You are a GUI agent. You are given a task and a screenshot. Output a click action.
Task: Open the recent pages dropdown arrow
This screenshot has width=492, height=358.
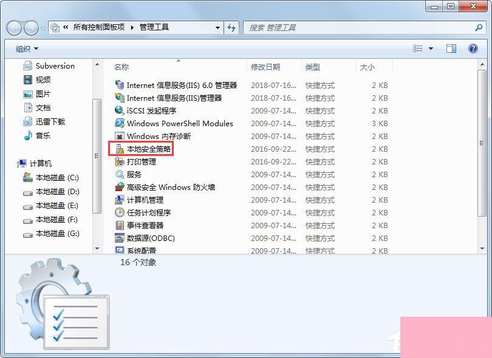pos(43,28)
